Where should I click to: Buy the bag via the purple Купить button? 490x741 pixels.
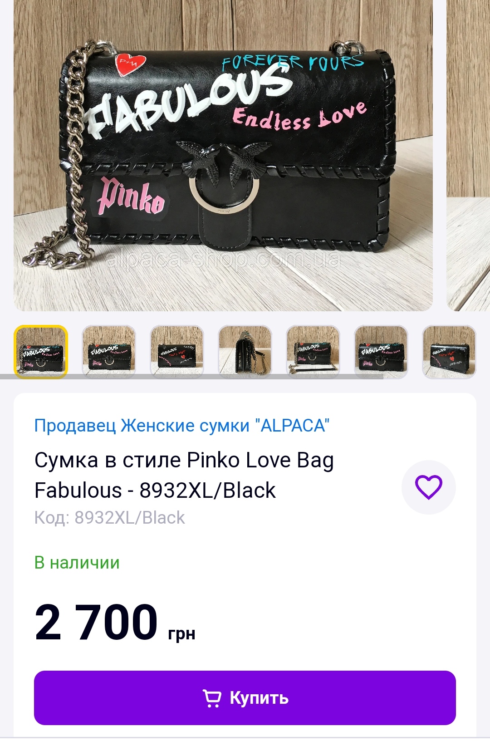pos(245,698)
